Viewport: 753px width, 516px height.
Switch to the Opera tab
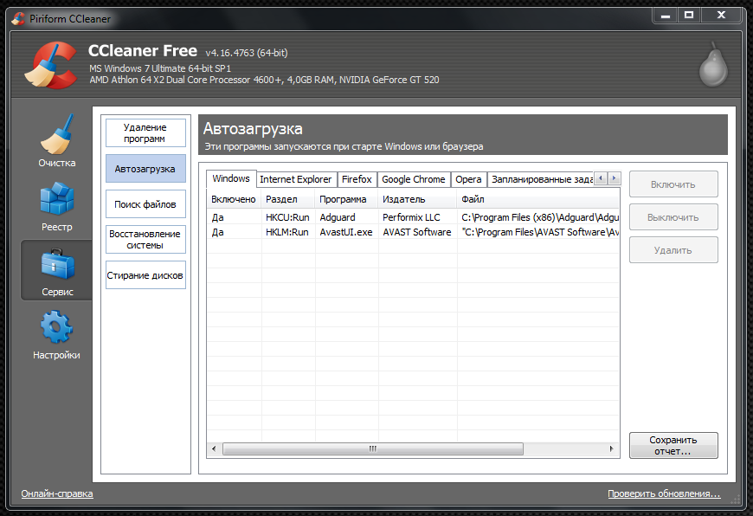point(468,179)
